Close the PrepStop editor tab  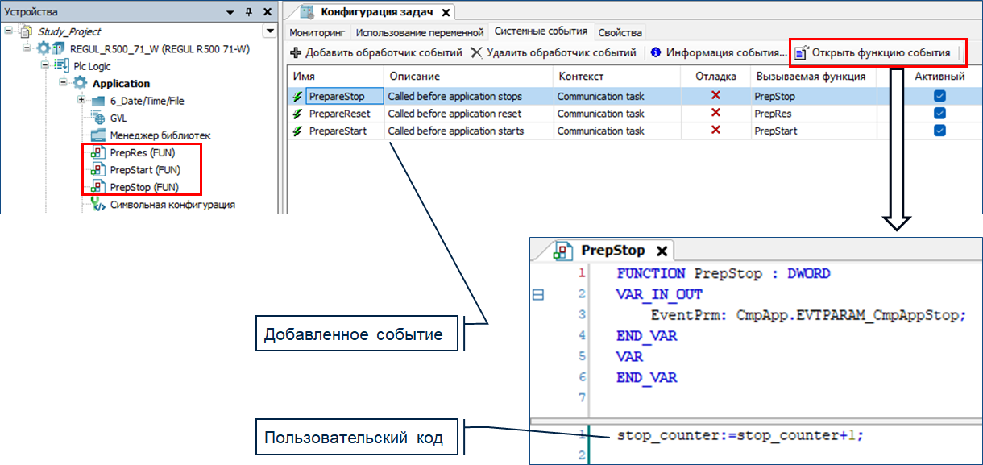(x=662, y=251)
